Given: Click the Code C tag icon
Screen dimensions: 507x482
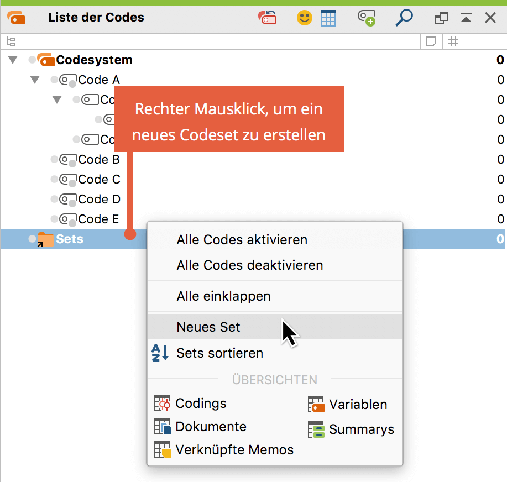Looking at the screenshot, I should click(68, 180).
